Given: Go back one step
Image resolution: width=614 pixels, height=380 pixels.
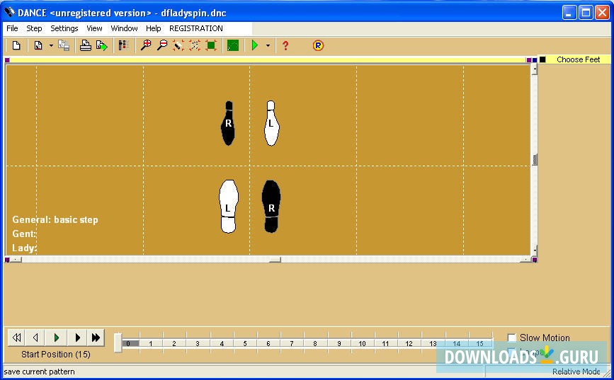Looking at the screenshot, I should [35, 338].
